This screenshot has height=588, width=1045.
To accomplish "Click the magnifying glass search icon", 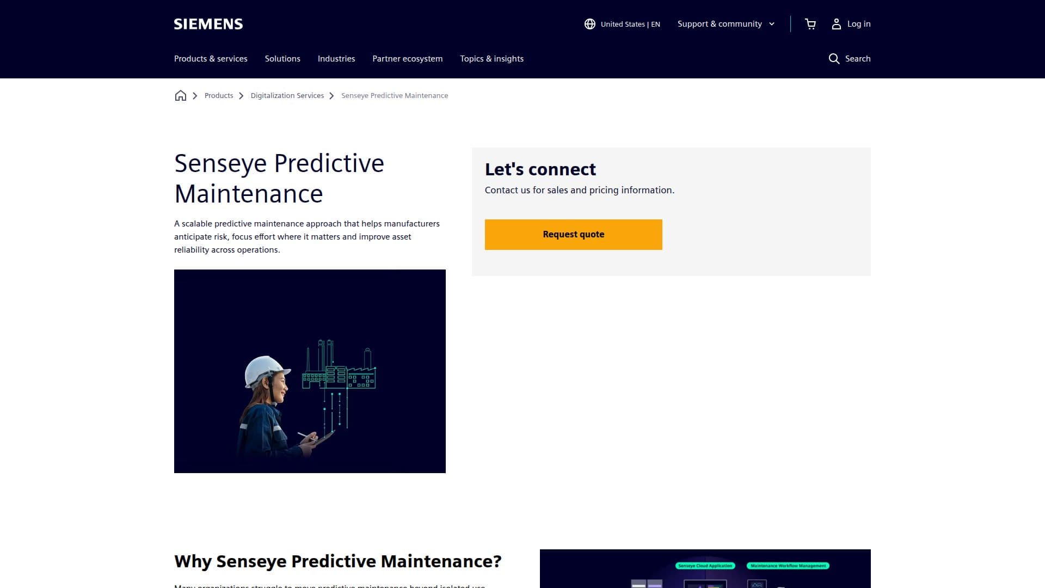I will point(834,59).
